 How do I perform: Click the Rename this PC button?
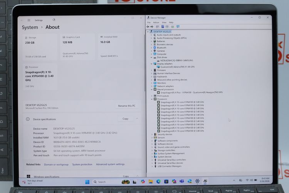(x=126, y=106)
